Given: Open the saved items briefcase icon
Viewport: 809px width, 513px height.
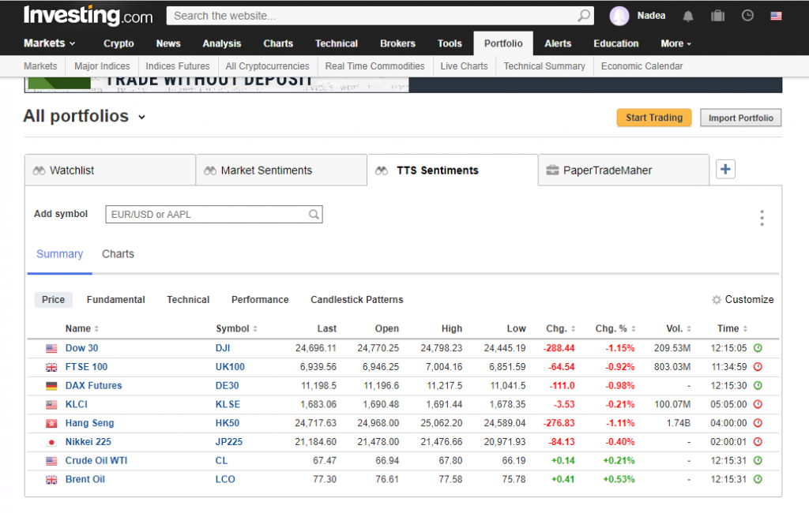Looking at the screenshot, I should click(719, 15).
